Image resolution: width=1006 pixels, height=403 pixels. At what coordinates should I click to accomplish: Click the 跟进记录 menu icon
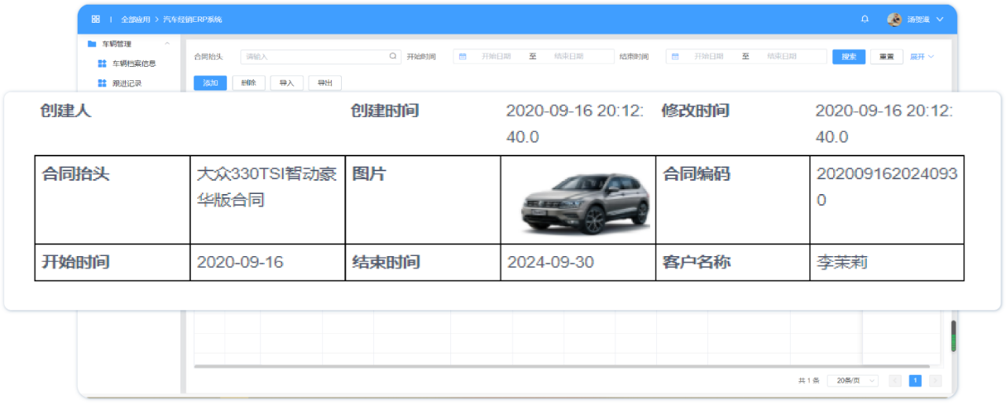pyautogui.click(x=101, y=83)
